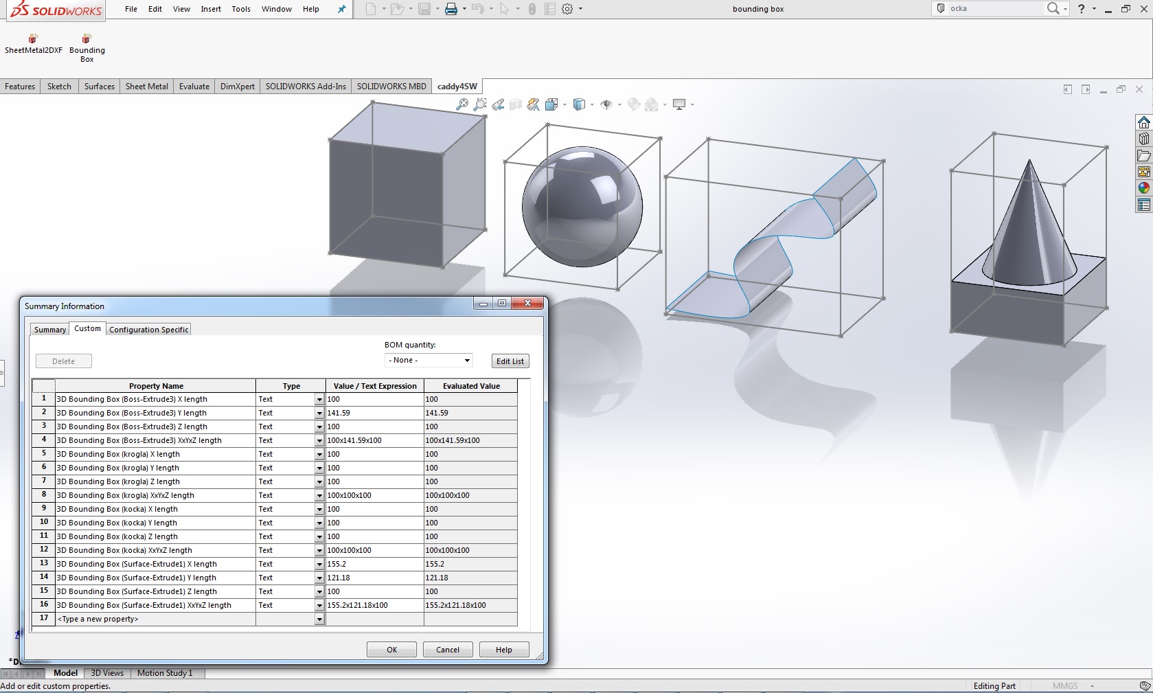Screen dimensions: 1153x693
Task: Open the Tools menu
Action: [241, 9]
